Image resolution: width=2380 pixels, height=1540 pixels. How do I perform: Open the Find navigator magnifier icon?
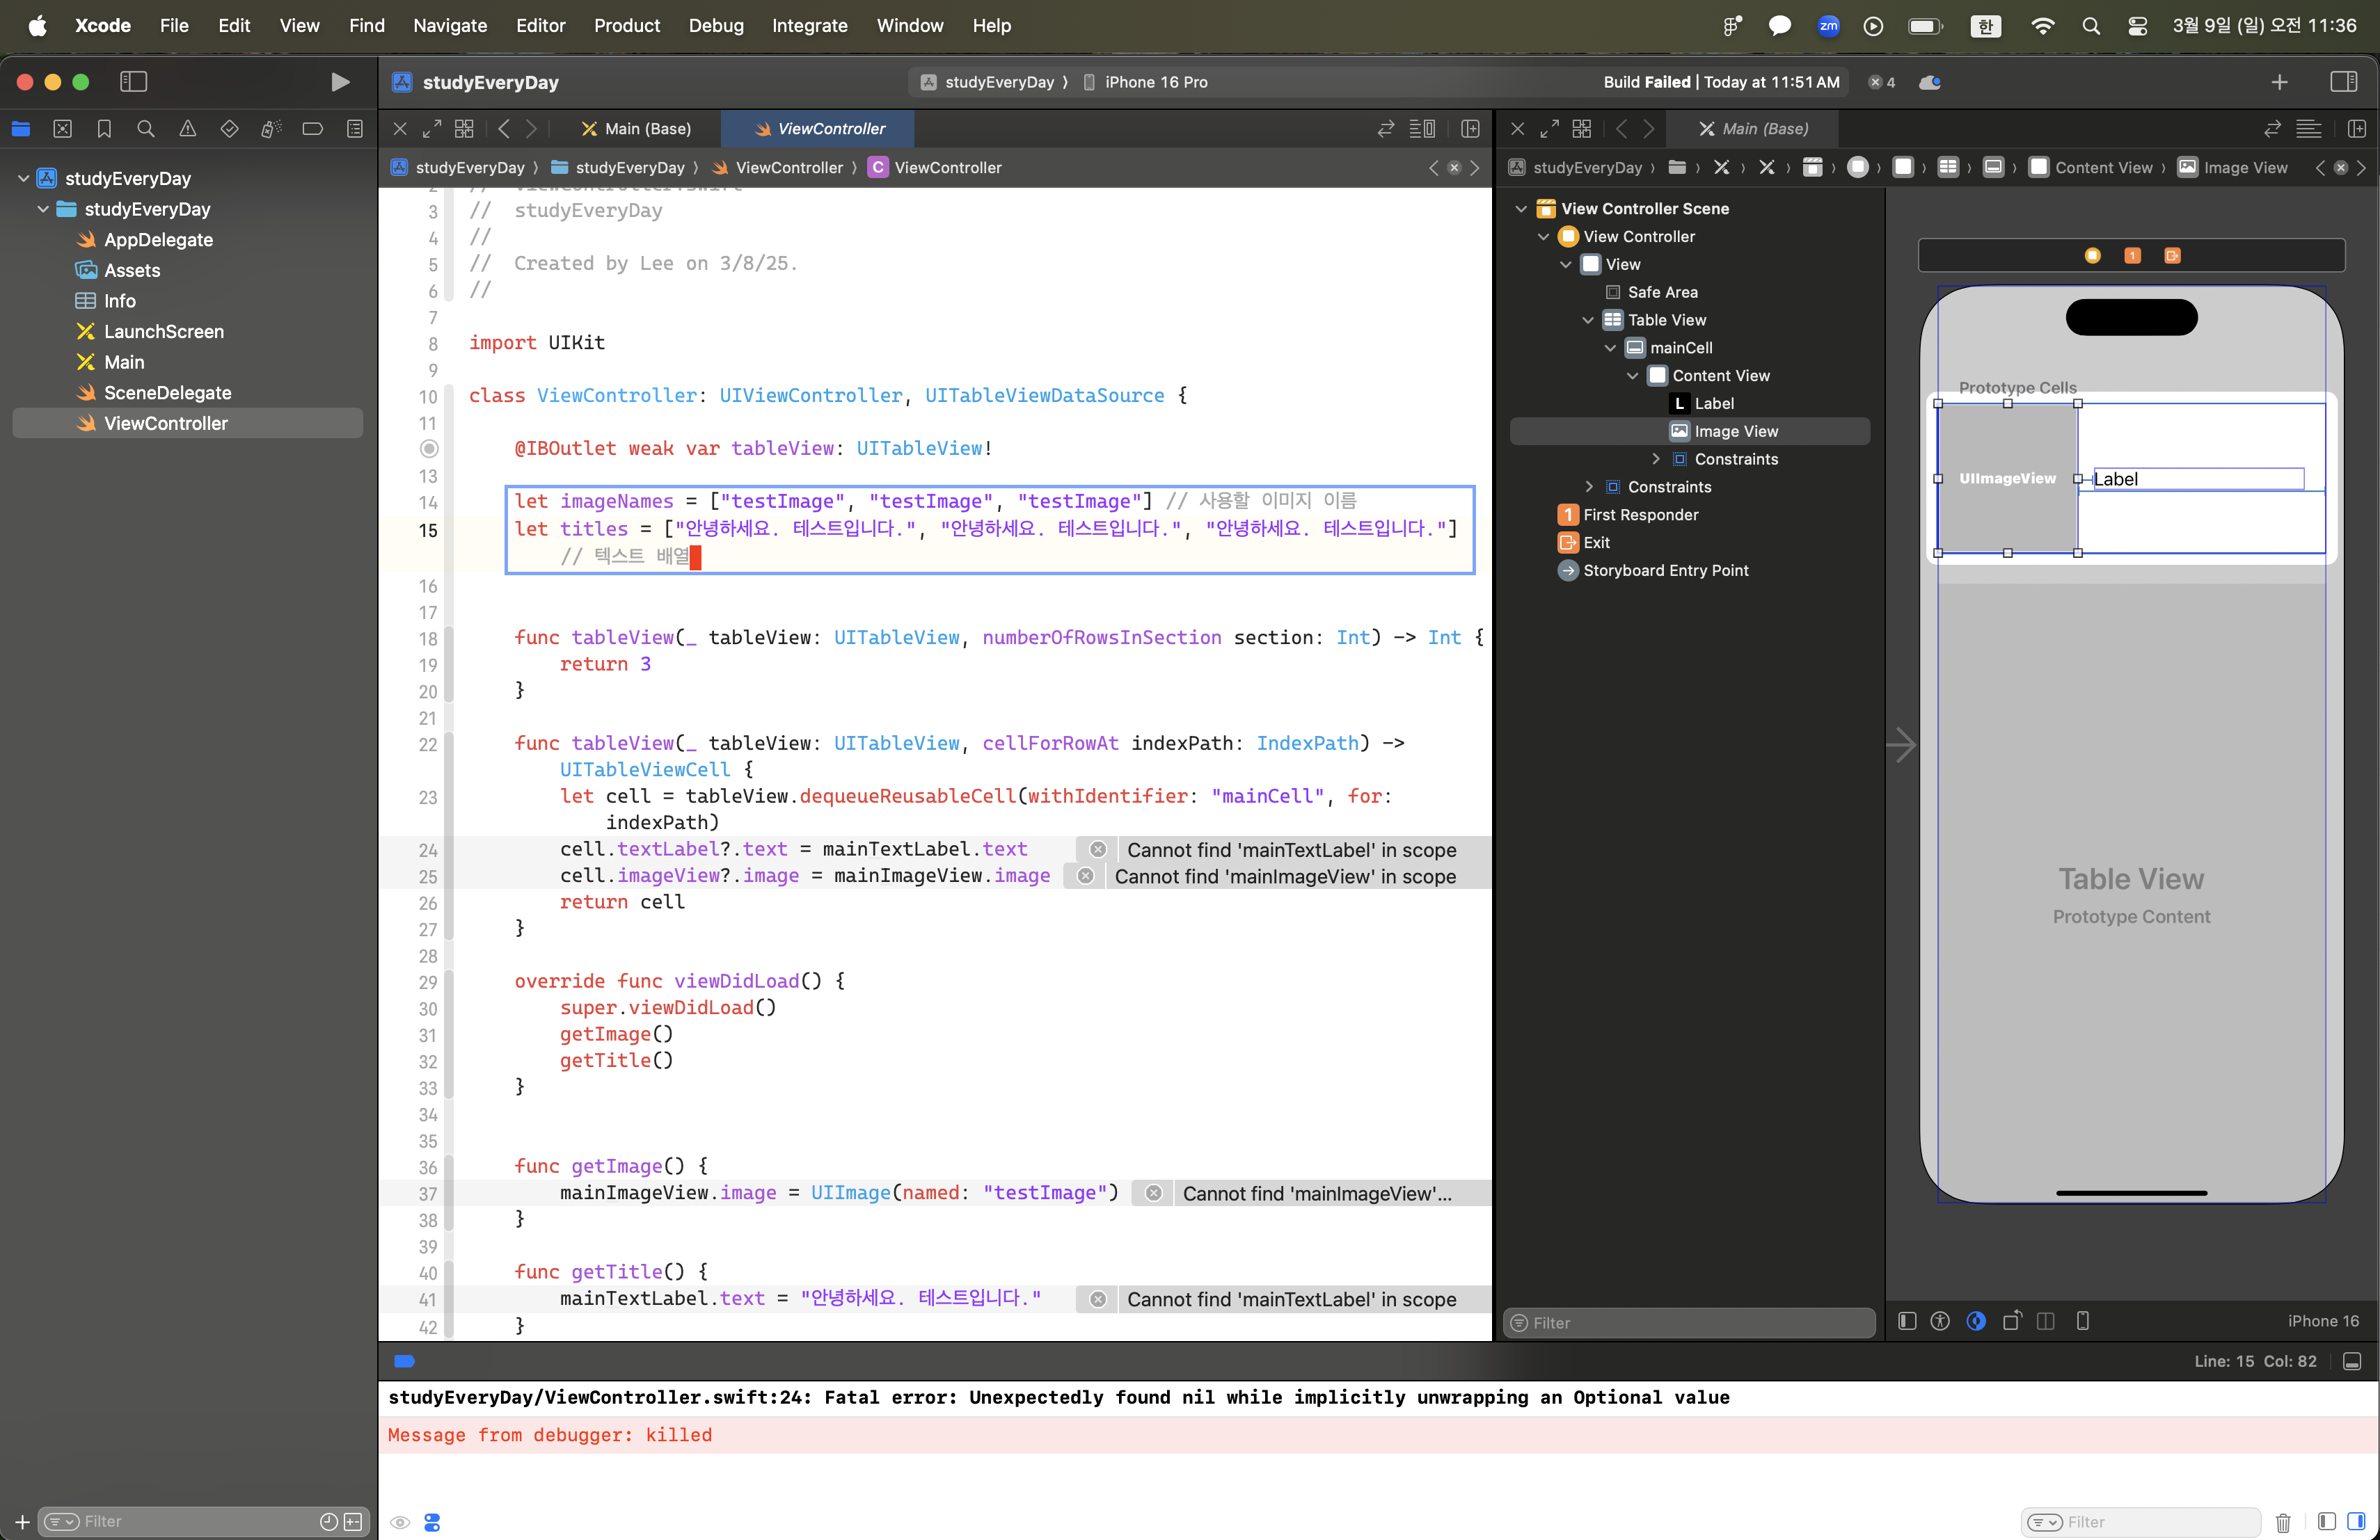[146, 129]
